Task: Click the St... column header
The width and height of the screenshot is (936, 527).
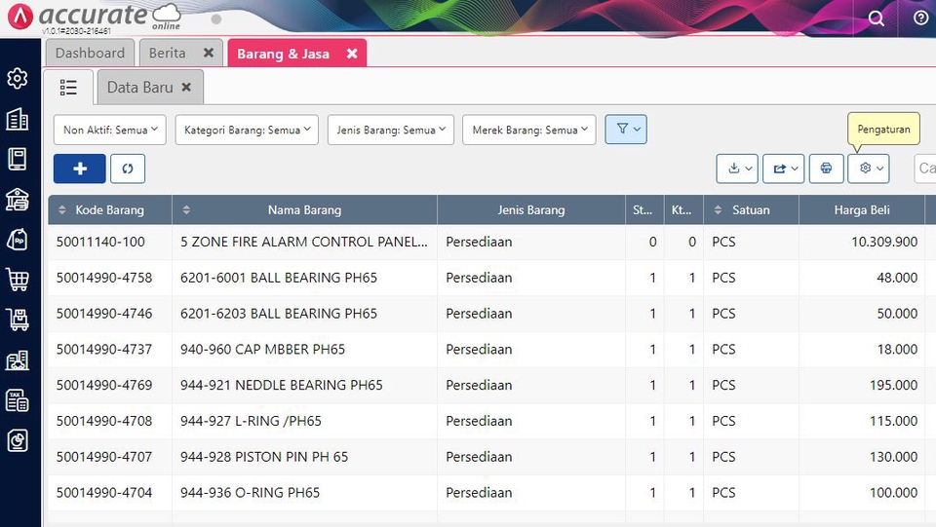Action: coord(644,209)
